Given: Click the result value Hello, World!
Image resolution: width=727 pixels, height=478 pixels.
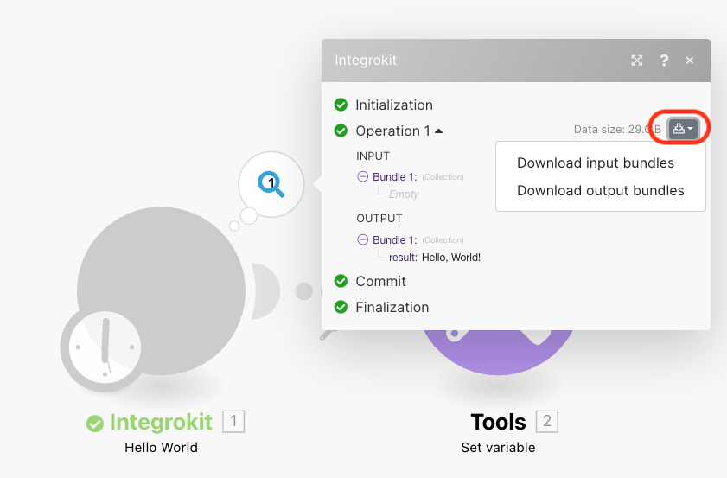Looking at the screenshot, I should coord(451,258).
